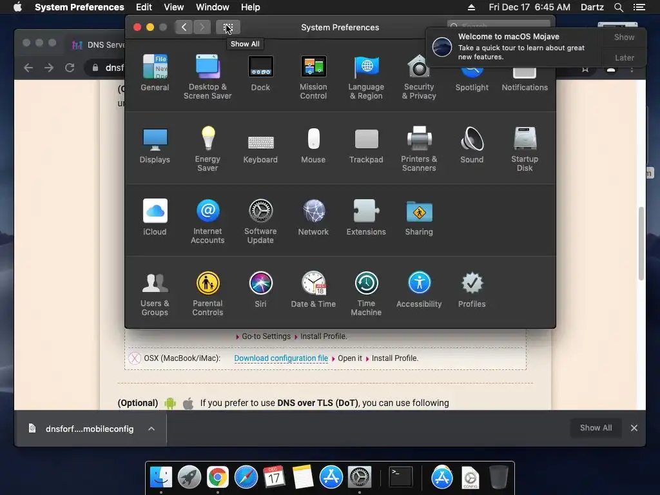Open Date & Time preferences
The width and height of the screenshot is (660, 495).
tap(313, 289)
